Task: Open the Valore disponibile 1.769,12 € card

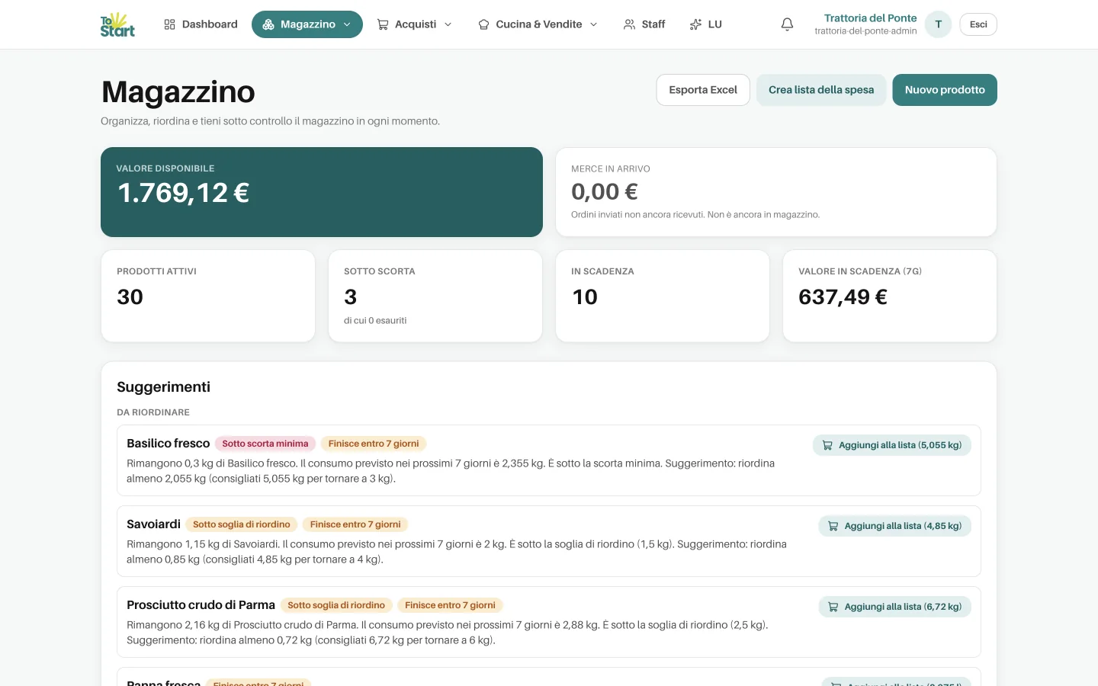Action: 322,192
